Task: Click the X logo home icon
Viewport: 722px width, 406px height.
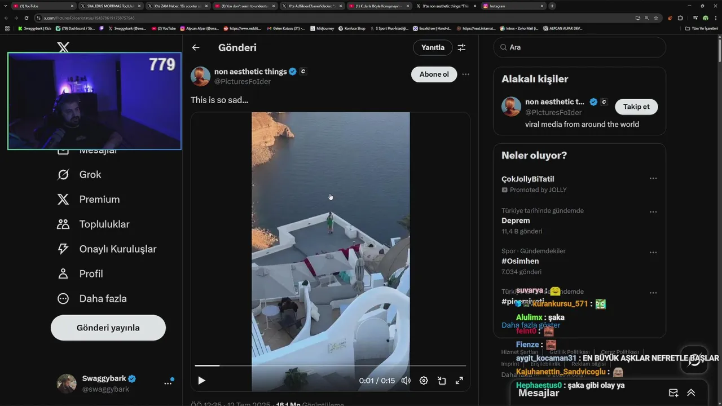Action: 64,47
